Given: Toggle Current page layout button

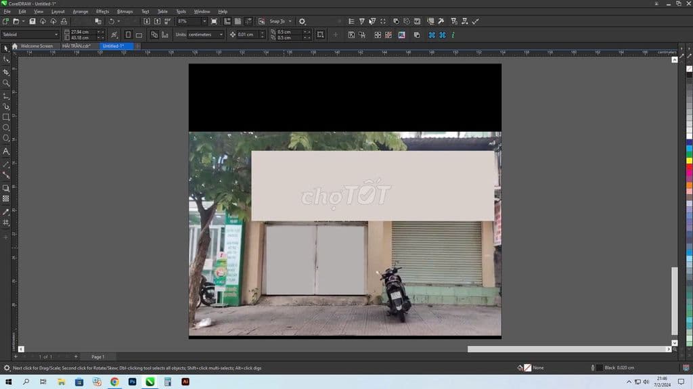Looking at the screenshot, I should point(165,35).
